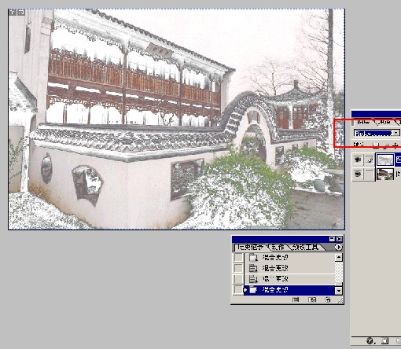Click History list scroll up arrow
This screenshot has height=349, width=401.
339,257
